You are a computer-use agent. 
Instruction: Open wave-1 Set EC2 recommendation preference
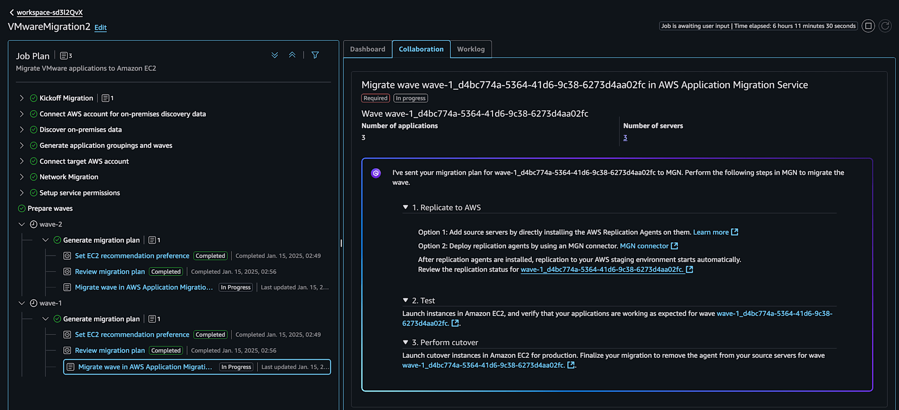(132, 334)
